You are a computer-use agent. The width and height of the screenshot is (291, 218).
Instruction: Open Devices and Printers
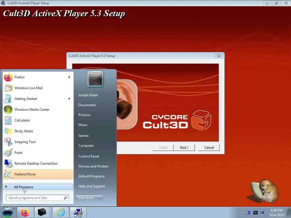point(93,166)
